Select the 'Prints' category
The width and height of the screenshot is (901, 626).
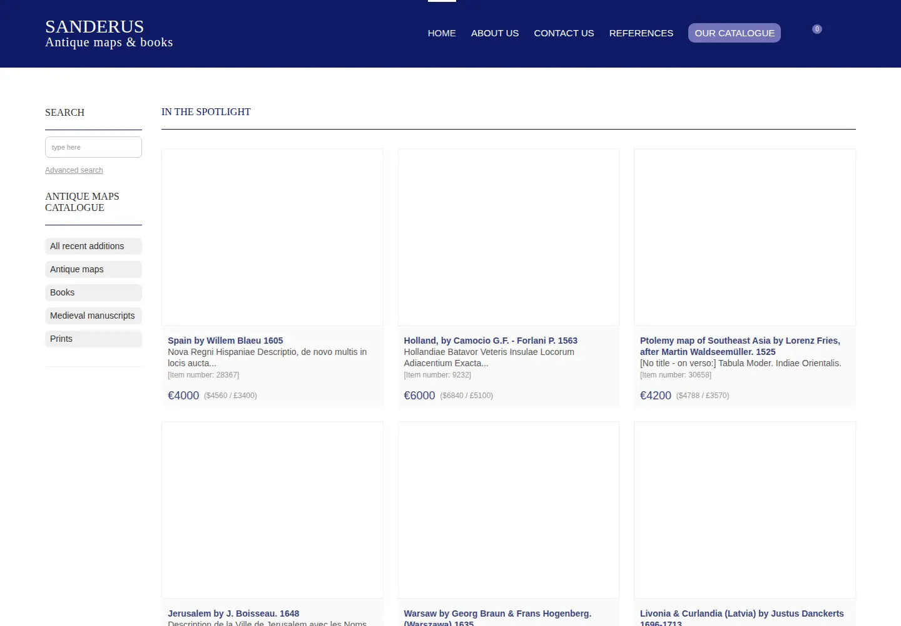point(93,339)
